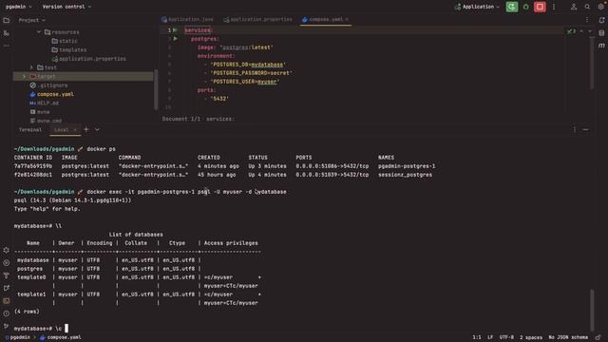Change 2 spaces indent setting
Viewport: 608px width, 342px height.
pos(531,338)
